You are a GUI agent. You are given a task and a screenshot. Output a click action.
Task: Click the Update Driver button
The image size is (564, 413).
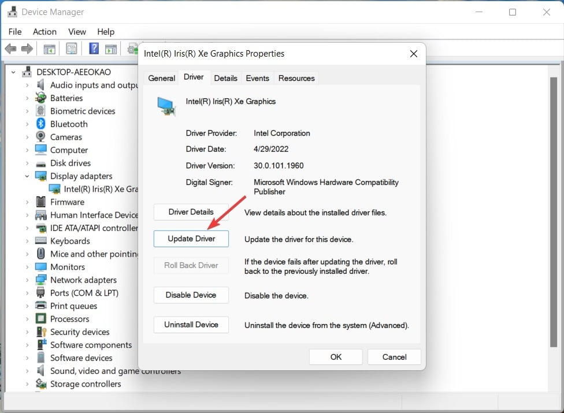coord(191,239)
